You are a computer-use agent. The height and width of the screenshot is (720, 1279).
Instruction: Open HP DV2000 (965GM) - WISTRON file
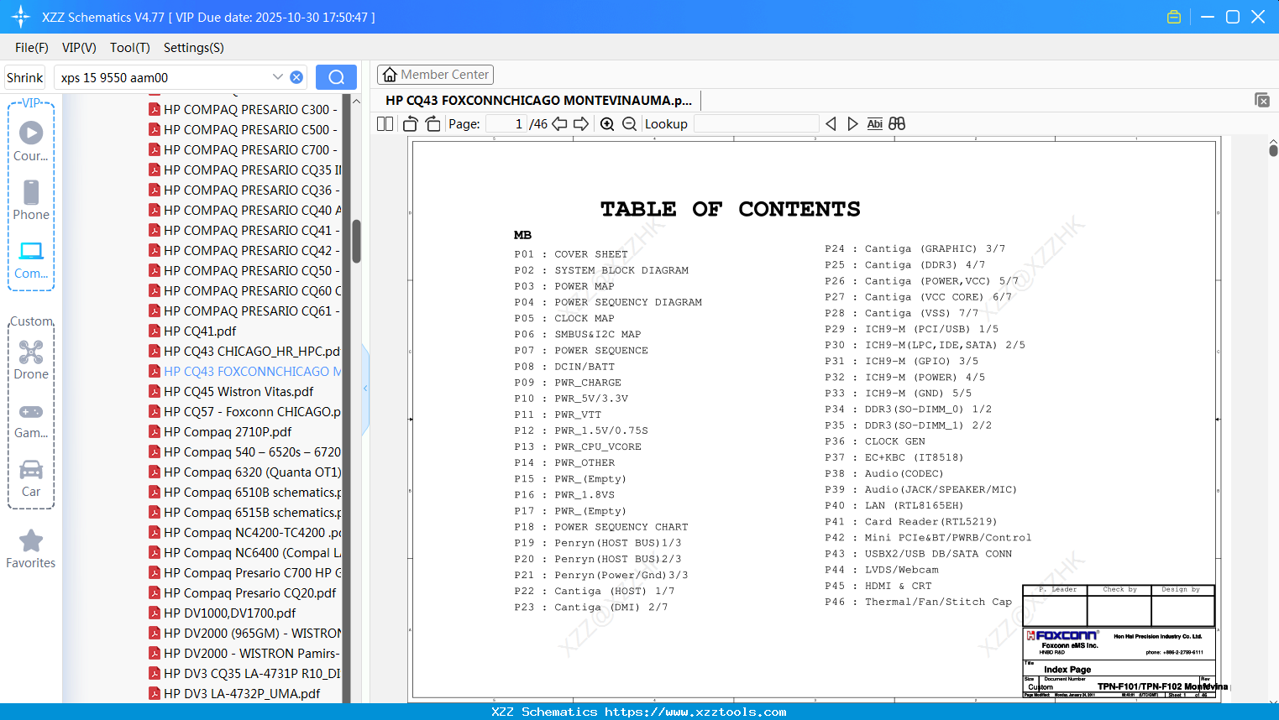(x=245, y=633)
